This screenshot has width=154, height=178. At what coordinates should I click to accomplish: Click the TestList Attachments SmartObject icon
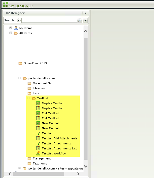click(38, 143)
